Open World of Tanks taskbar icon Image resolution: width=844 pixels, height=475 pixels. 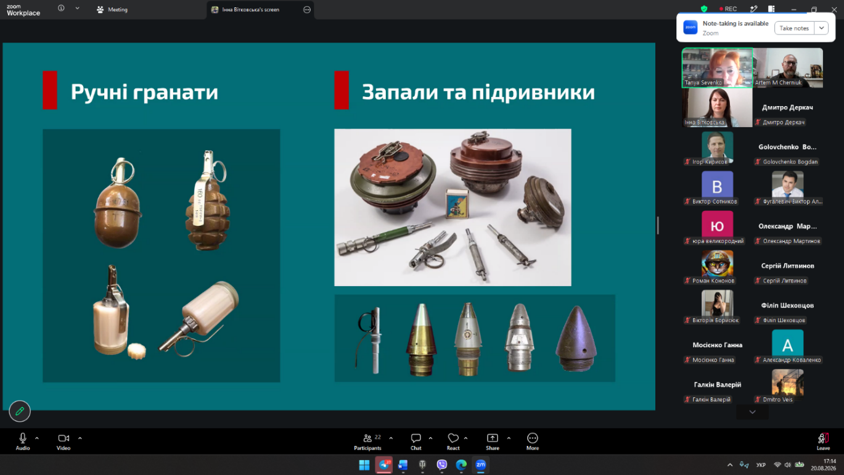pos(422,465)
